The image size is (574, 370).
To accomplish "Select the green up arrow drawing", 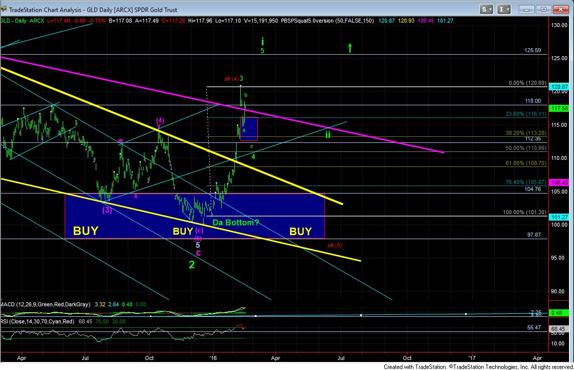I will pyautogui.click(x=350, y=48).
